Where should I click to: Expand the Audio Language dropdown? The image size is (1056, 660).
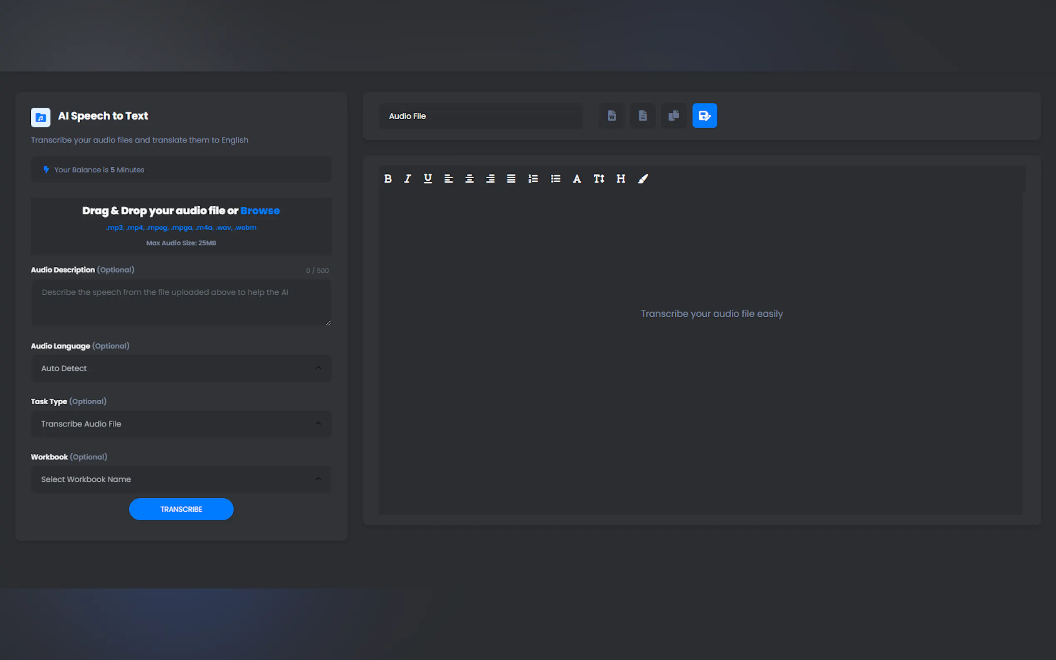click(x=181, y=368)
